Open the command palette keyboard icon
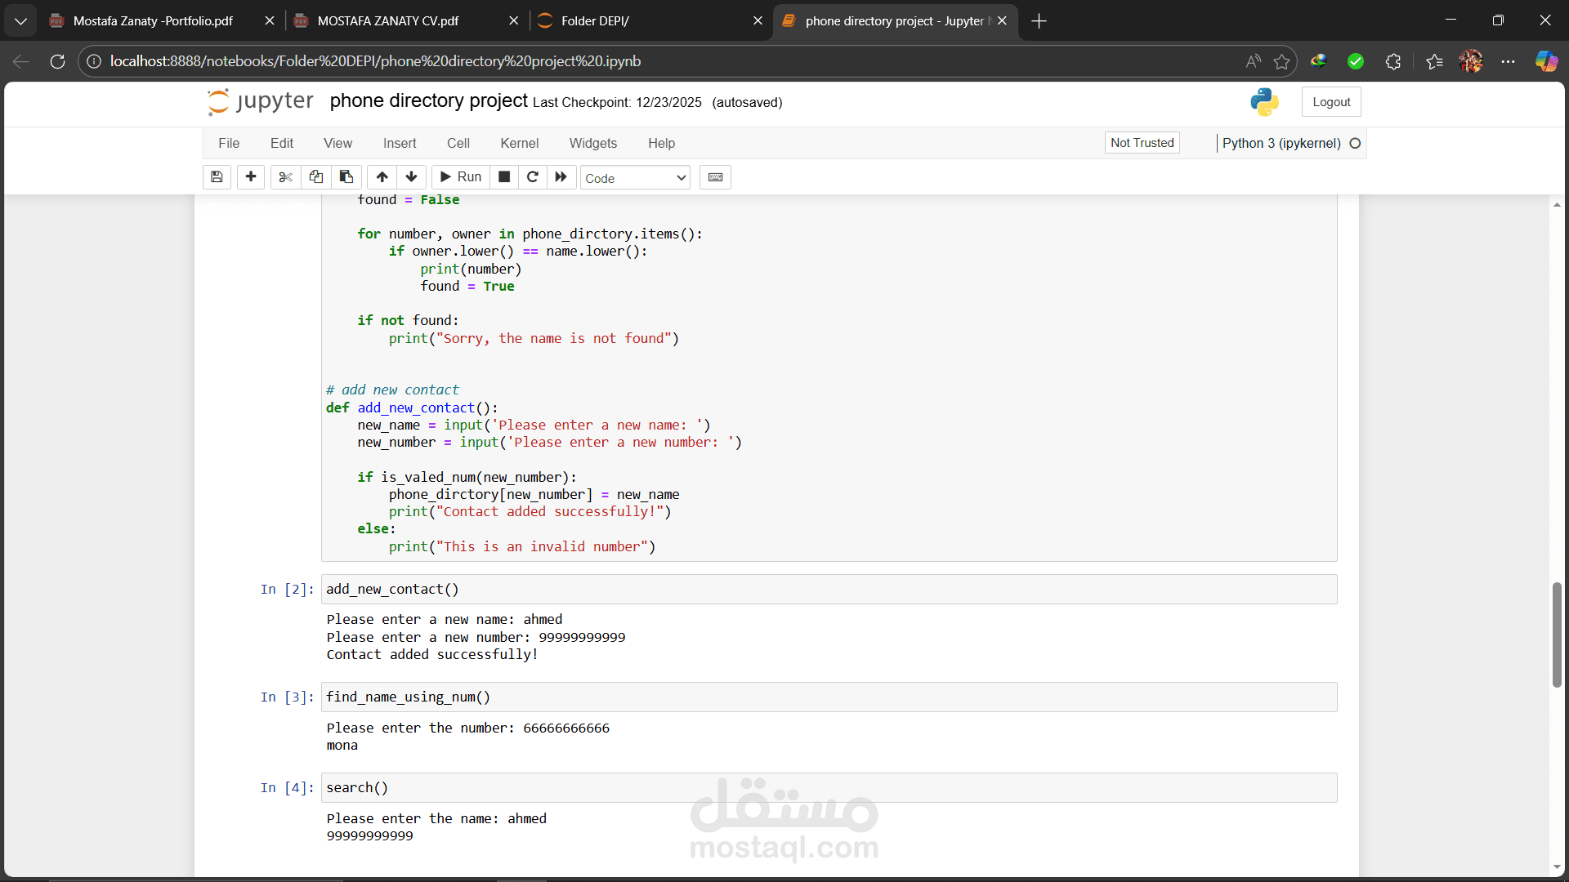 click(715, 177)
